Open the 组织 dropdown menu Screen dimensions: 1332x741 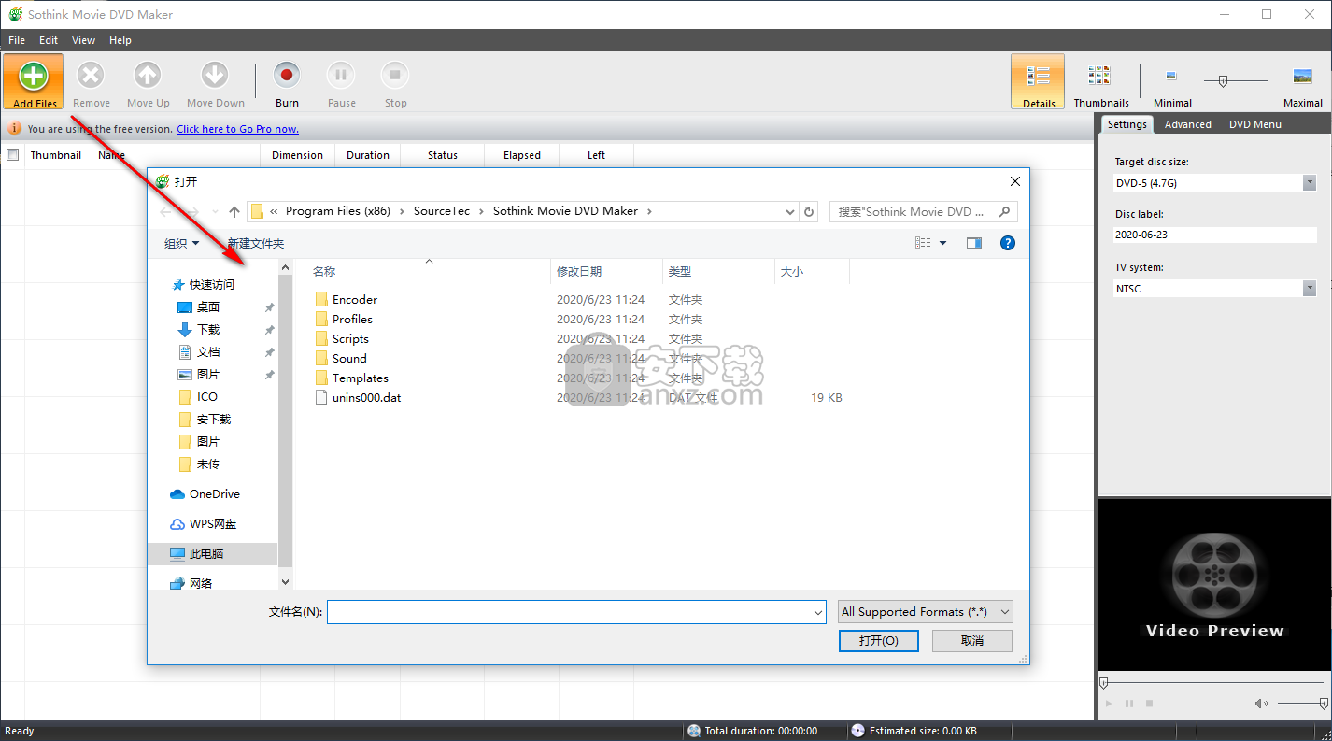182,243
